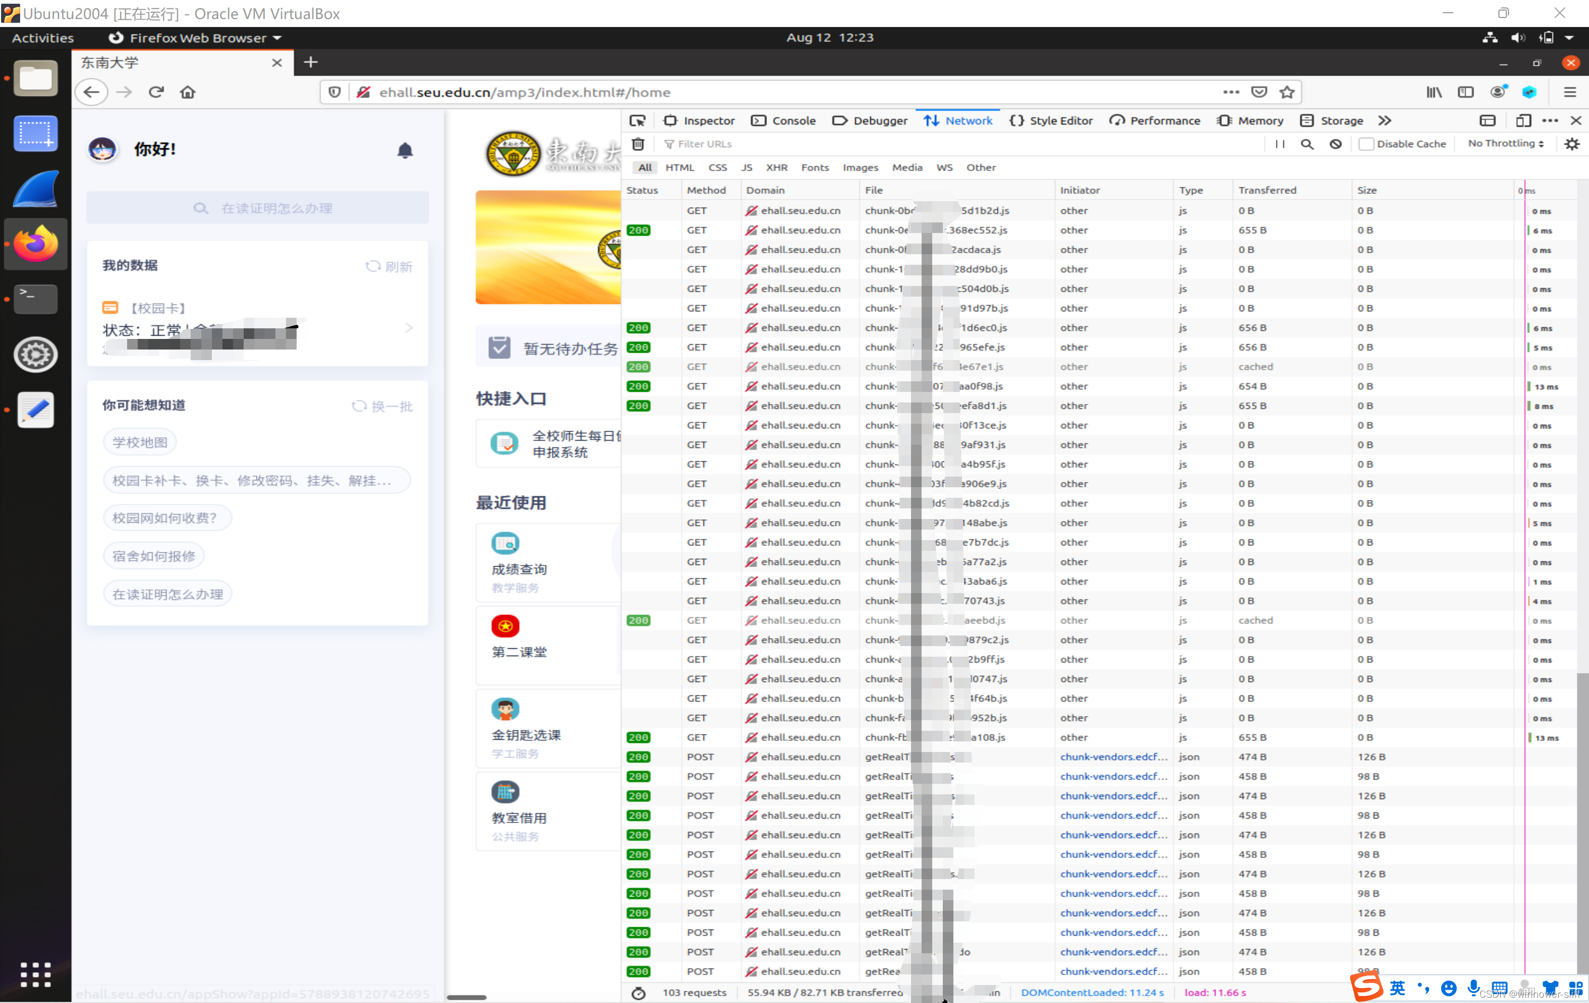Click 换一批 to shuffle suggestions
Image resolution: width=1589 pixels, height=1003 pixels.
click(382, 407)
